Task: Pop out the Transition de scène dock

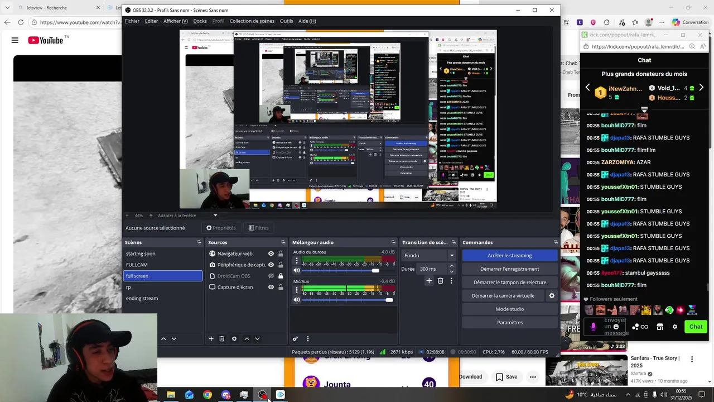Action: coord(454,242)
